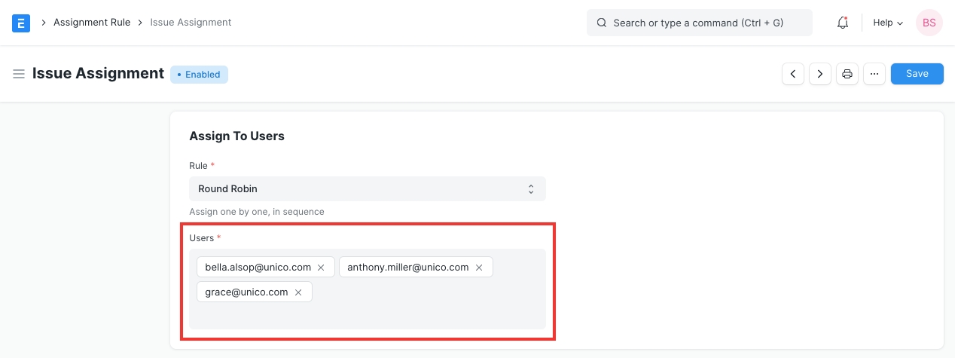Viewport: 955px width, 358px height.
Task: Focus the search or command bar
Action: coord(699,23)
